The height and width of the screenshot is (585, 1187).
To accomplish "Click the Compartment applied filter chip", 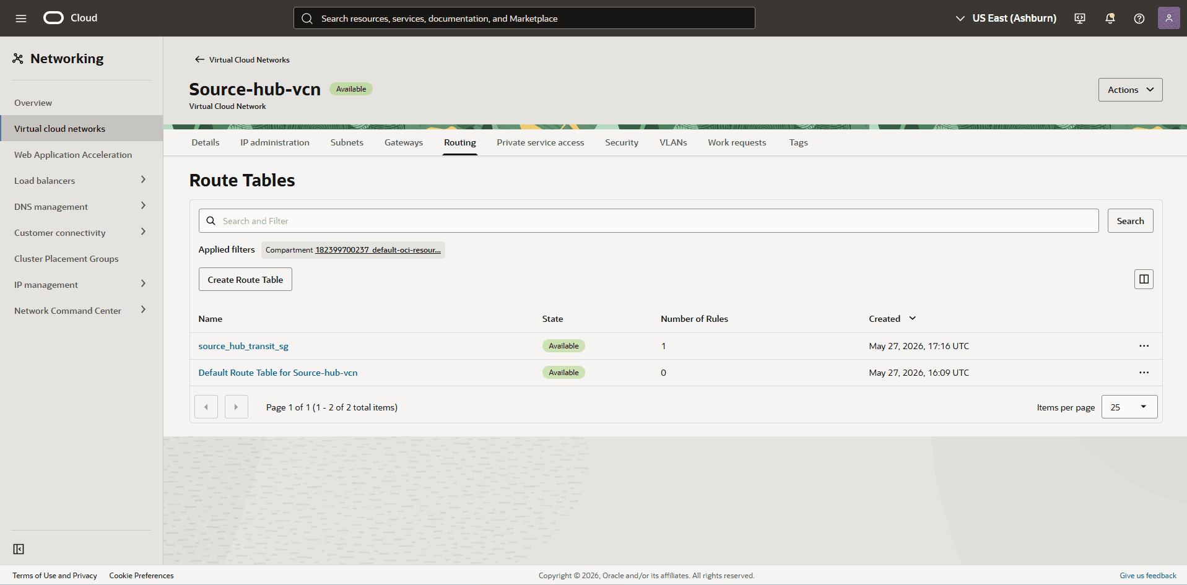I will [353, 250].
